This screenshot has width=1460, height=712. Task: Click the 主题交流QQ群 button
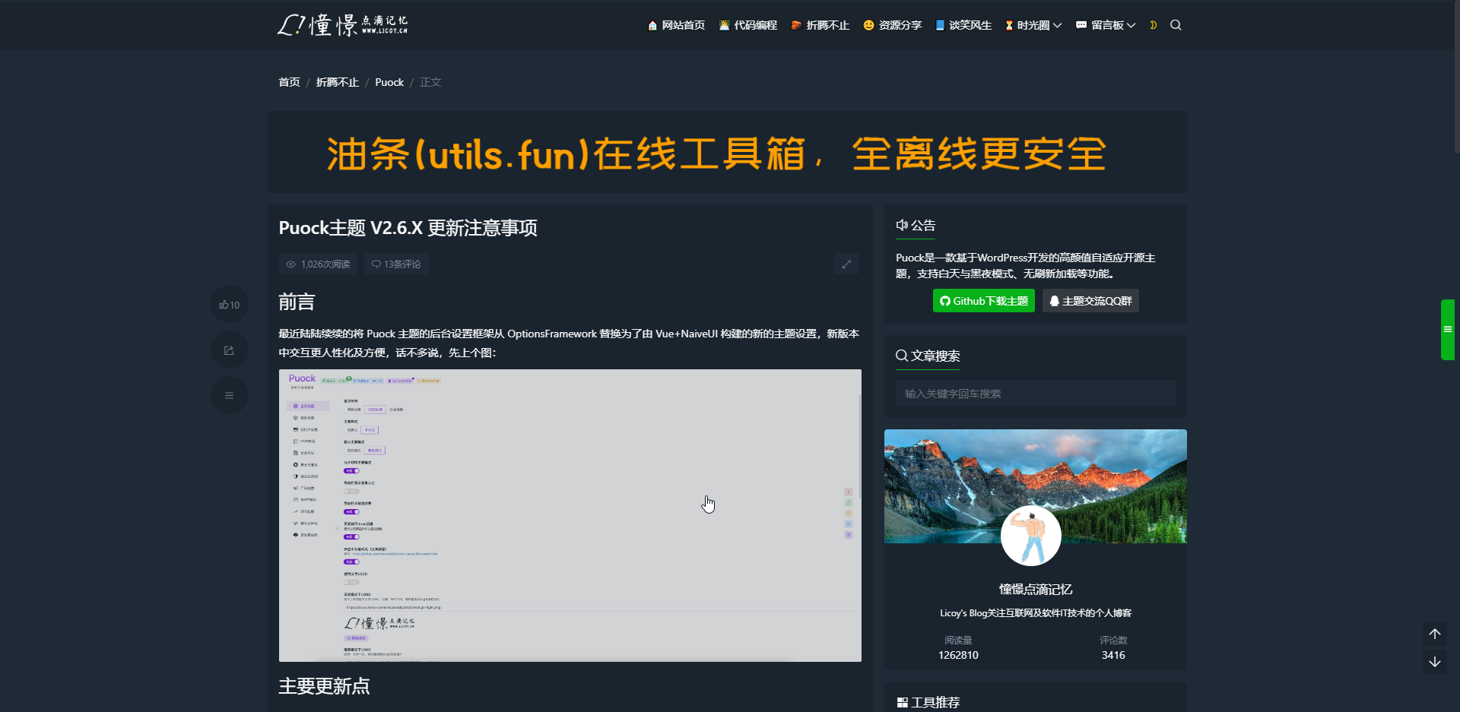coord(1090,300)
